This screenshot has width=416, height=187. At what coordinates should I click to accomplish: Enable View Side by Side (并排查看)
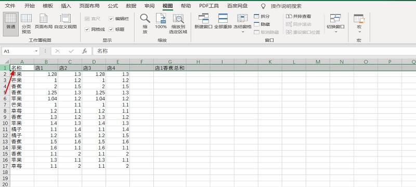[x=298, y=17]
